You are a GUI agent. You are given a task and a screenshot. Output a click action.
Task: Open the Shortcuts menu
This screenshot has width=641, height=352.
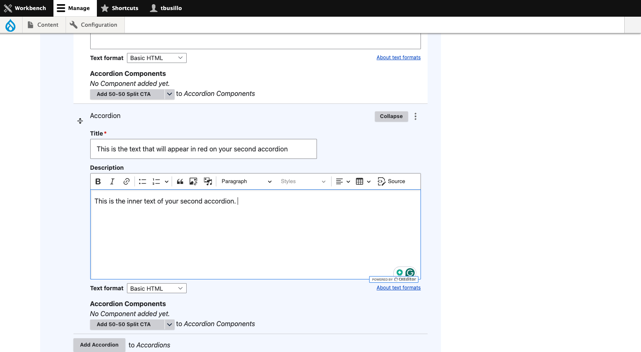point(119,8)
